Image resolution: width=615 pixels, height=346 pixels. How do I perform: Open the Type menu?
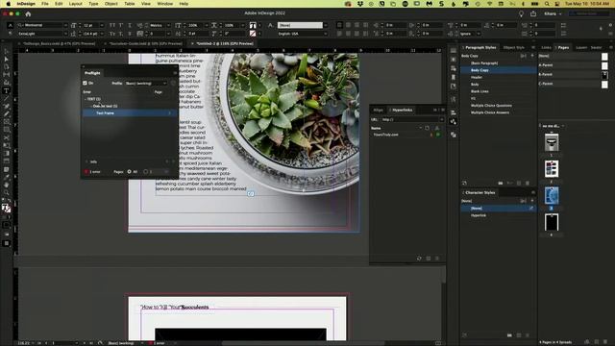pos(93,4)
